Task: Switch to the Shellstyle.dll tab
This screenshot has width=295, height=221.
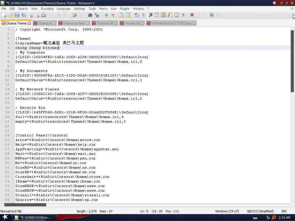Action: click(105, 23)
